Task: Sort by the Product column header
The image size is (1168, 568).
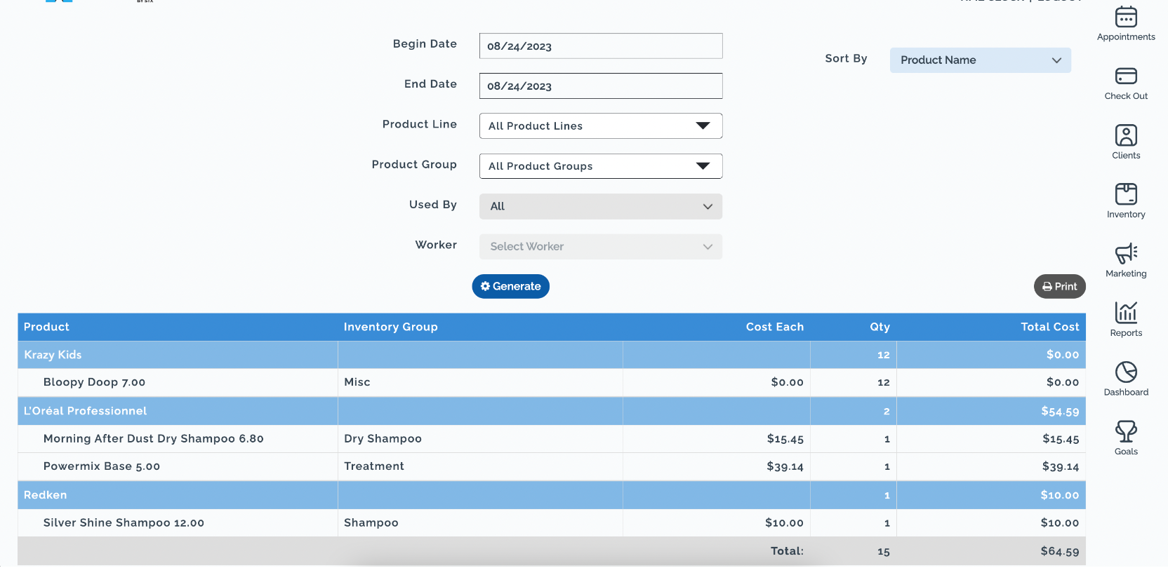Action: [x=46, y=327]
